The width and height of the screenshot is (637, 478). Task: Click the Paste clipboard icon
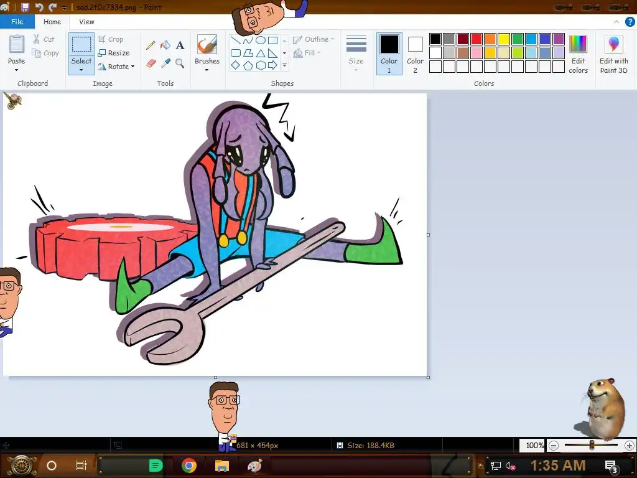pyautogui.click(x=17, y=44)
